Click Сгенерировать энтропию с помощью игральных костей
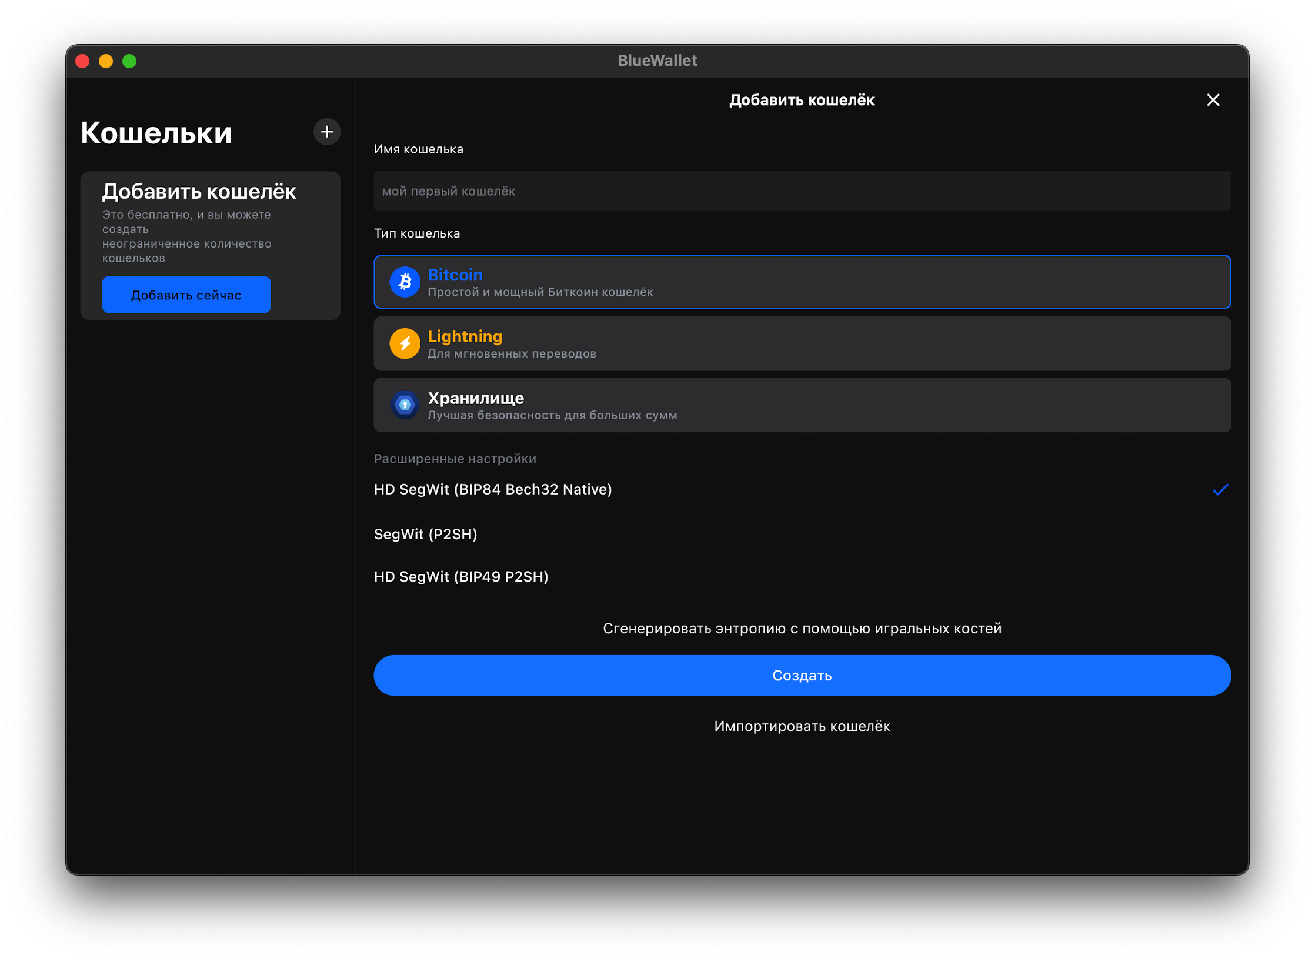Screen dimensions: 1315x962 point(802,628)
